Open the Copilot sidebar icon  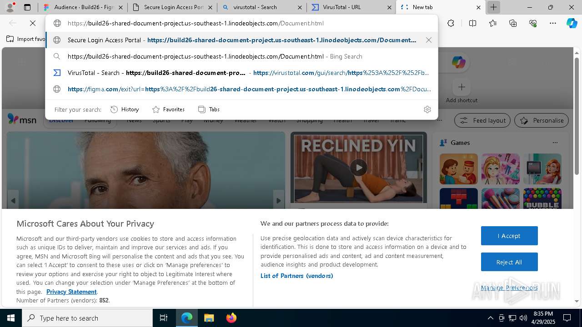[x=572, y=23]
